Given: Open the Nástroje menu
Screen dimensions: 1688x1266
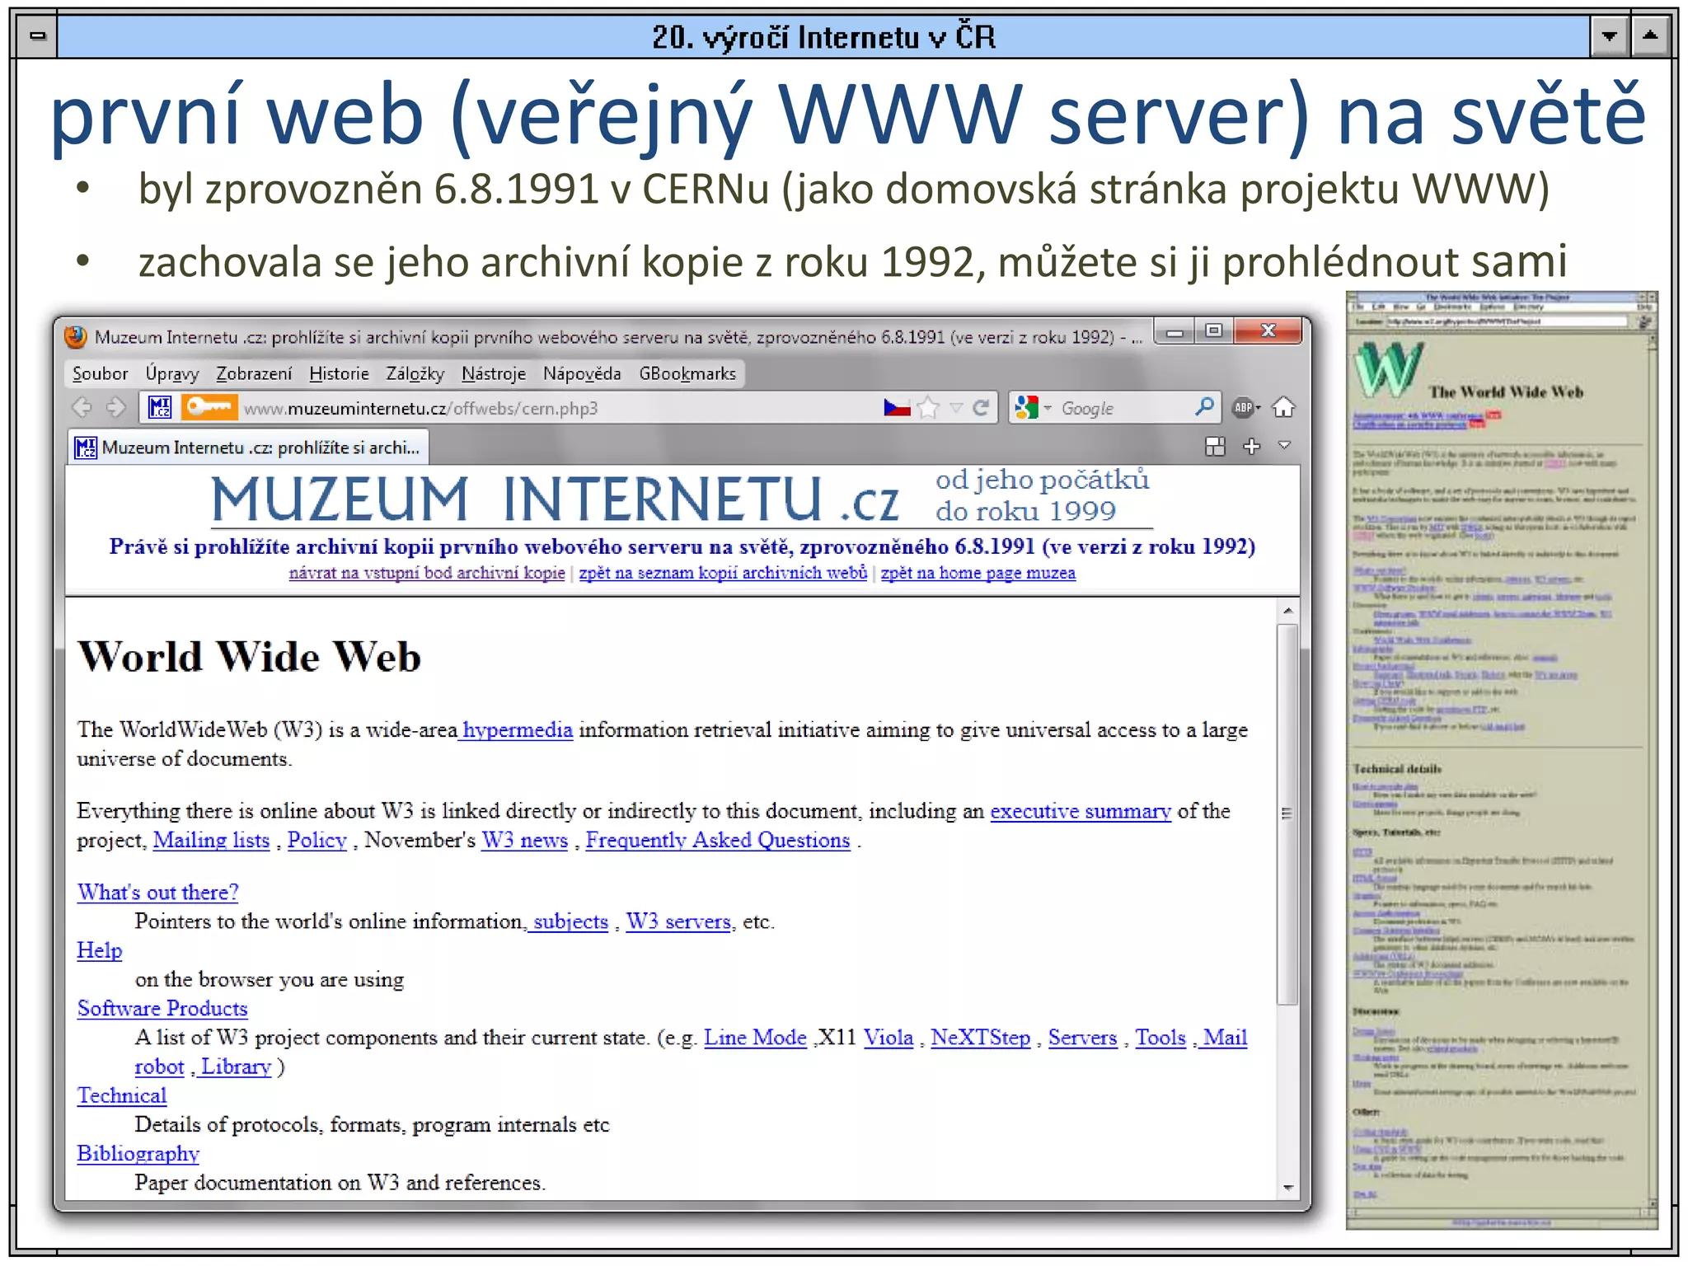Looking at the screenshot, I should [493, 373].
